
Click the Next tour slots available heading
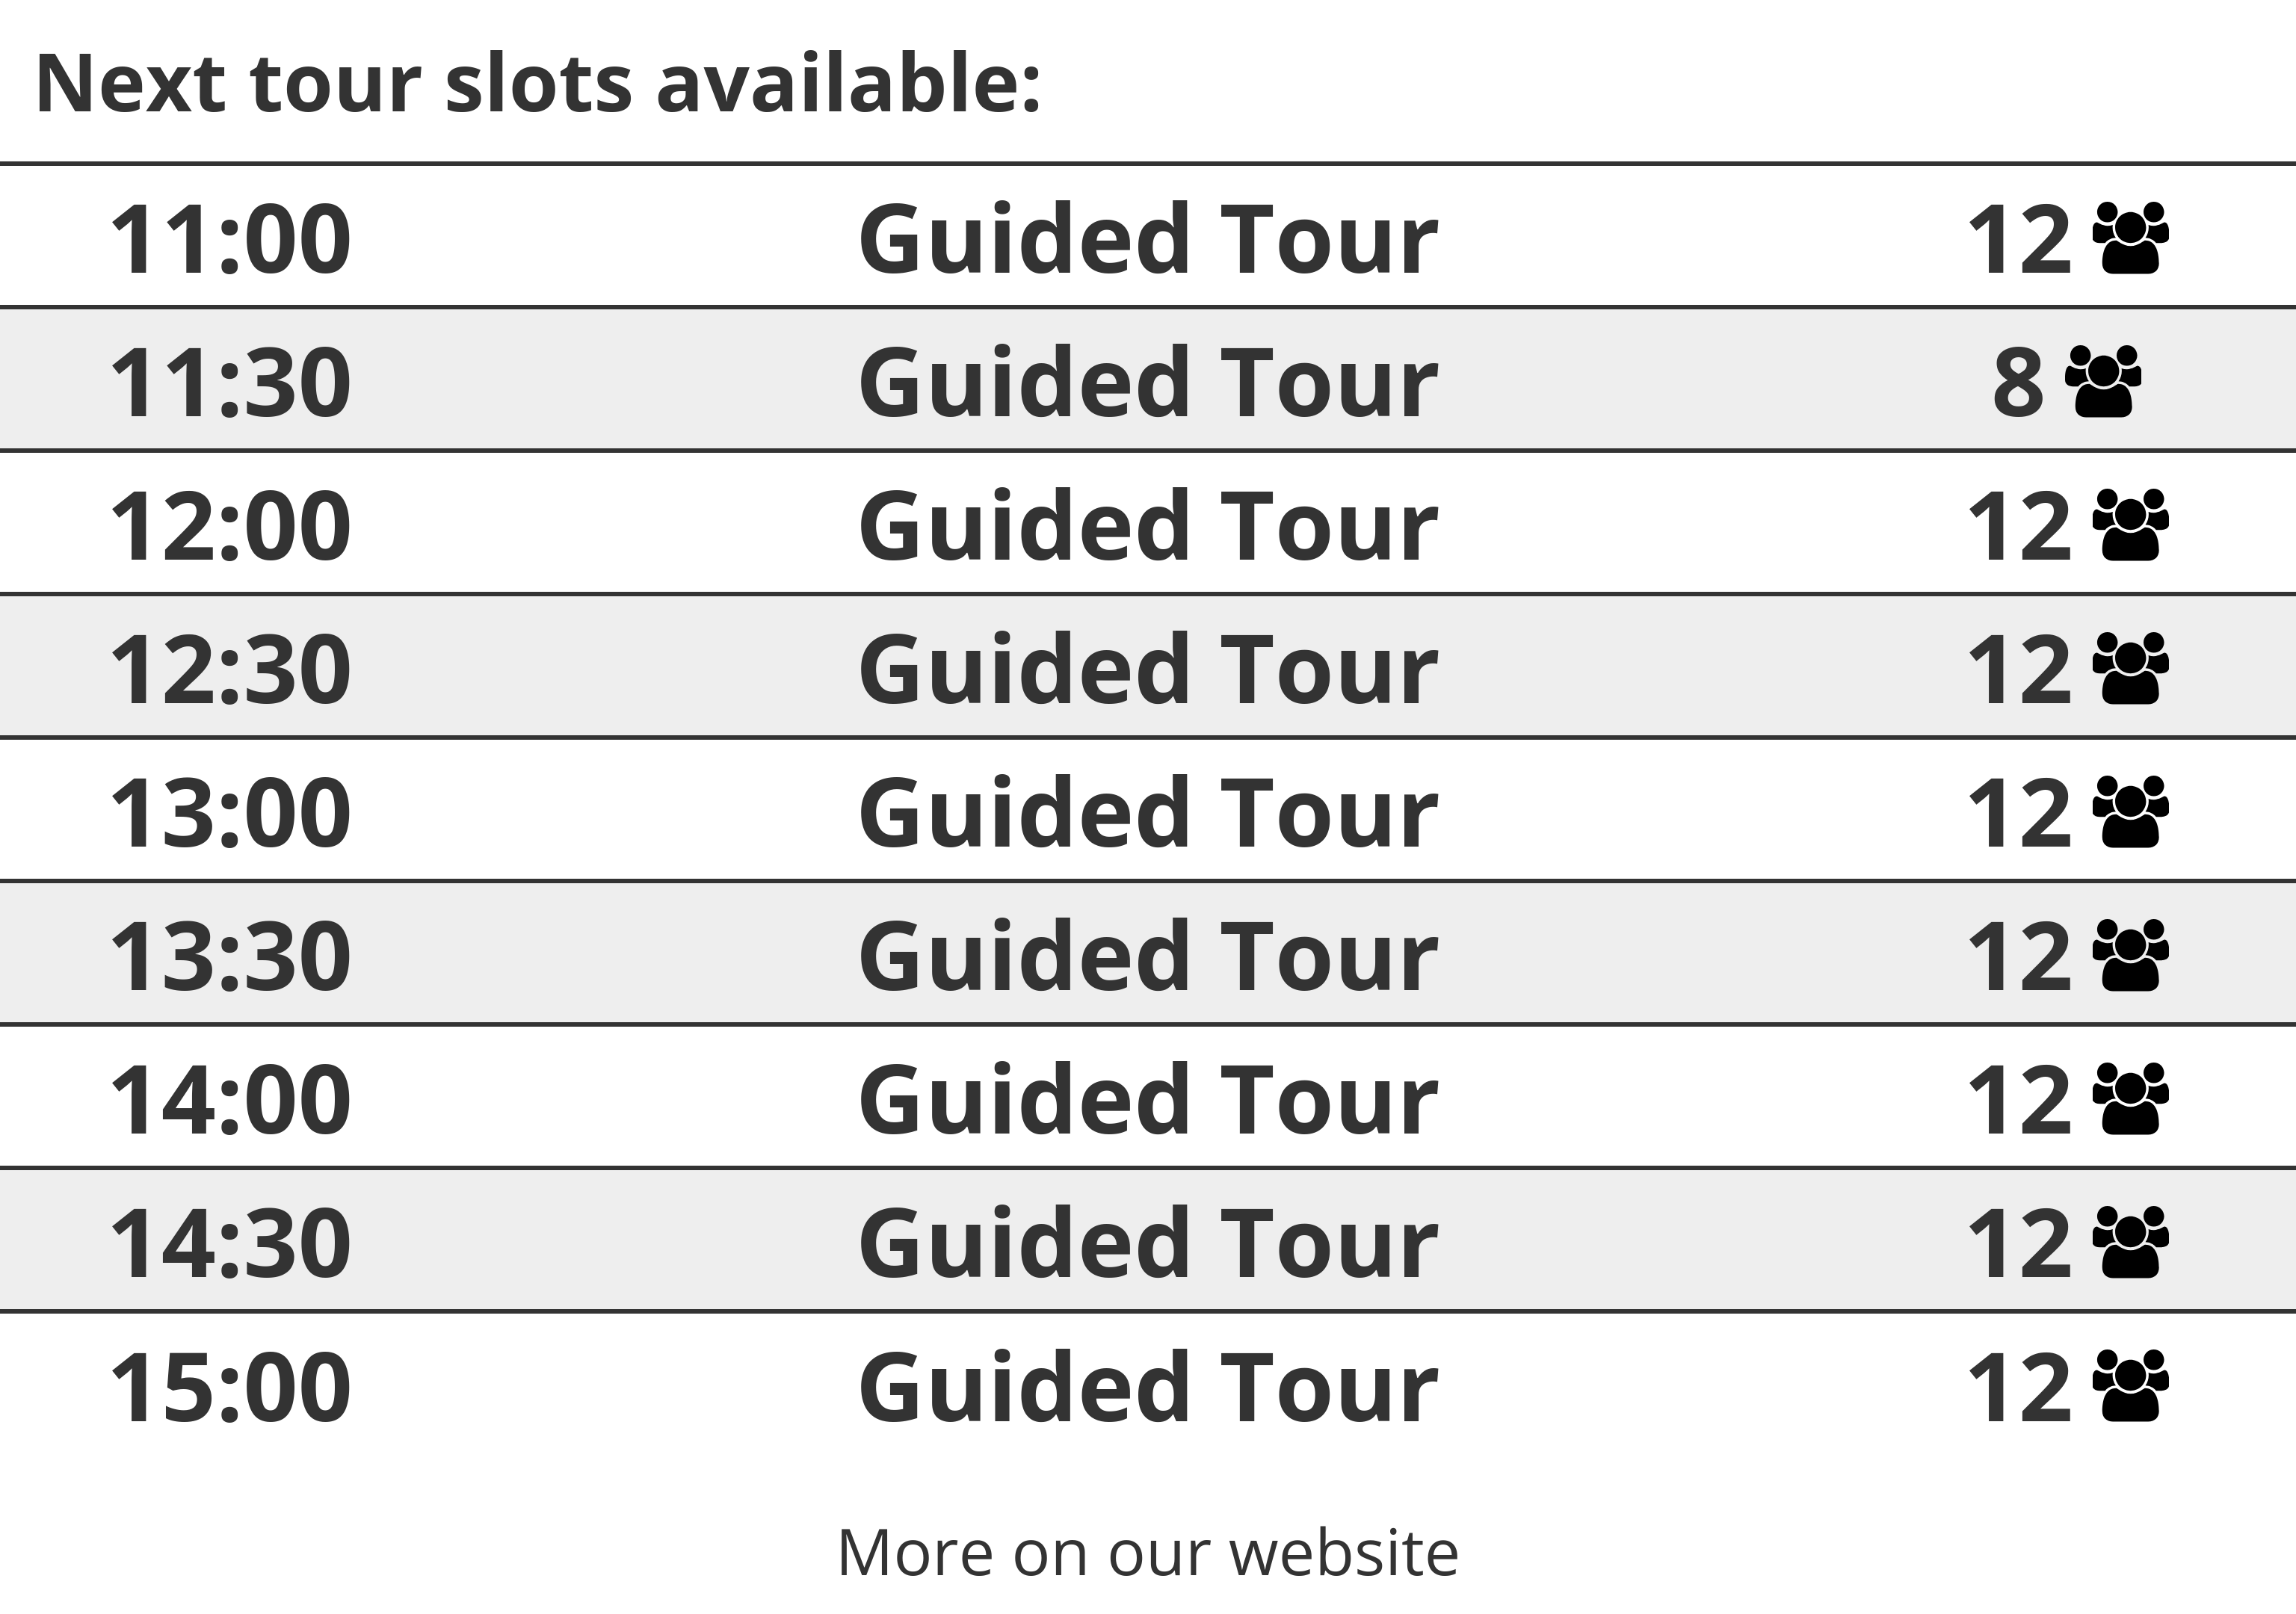538,82
